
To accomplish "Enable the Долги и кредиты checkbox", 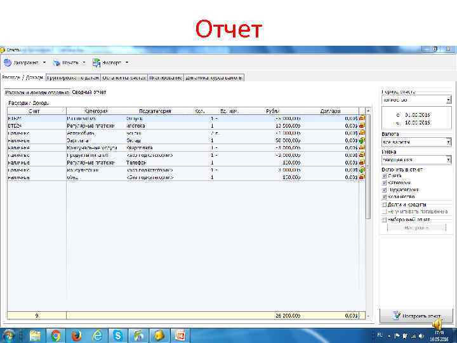I will (384, 205).
